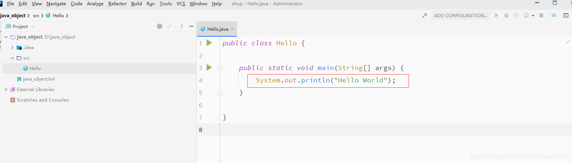Open the green Terminal icon

click(x=566, y=15)
